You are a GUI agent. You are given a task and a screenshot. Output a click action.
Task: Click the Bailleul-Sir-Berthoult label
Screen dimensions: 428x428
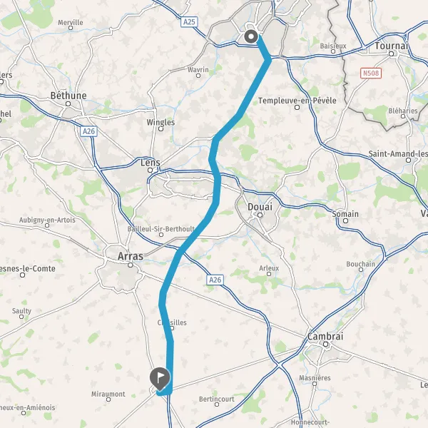(161, 229)
